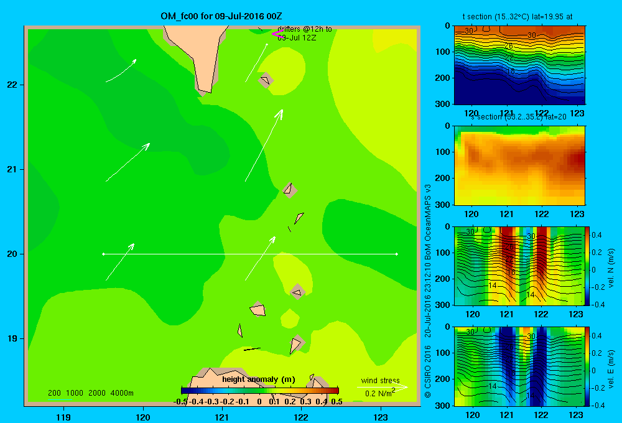The image size is (622, 423).
Task: Open the northward velocity section plot
Action: click(x=519, y=266)
